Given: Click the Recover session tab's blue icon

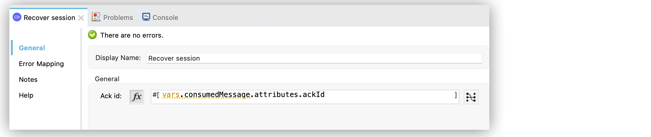Looking at the screenshot, I should click(x=17, y=17).
